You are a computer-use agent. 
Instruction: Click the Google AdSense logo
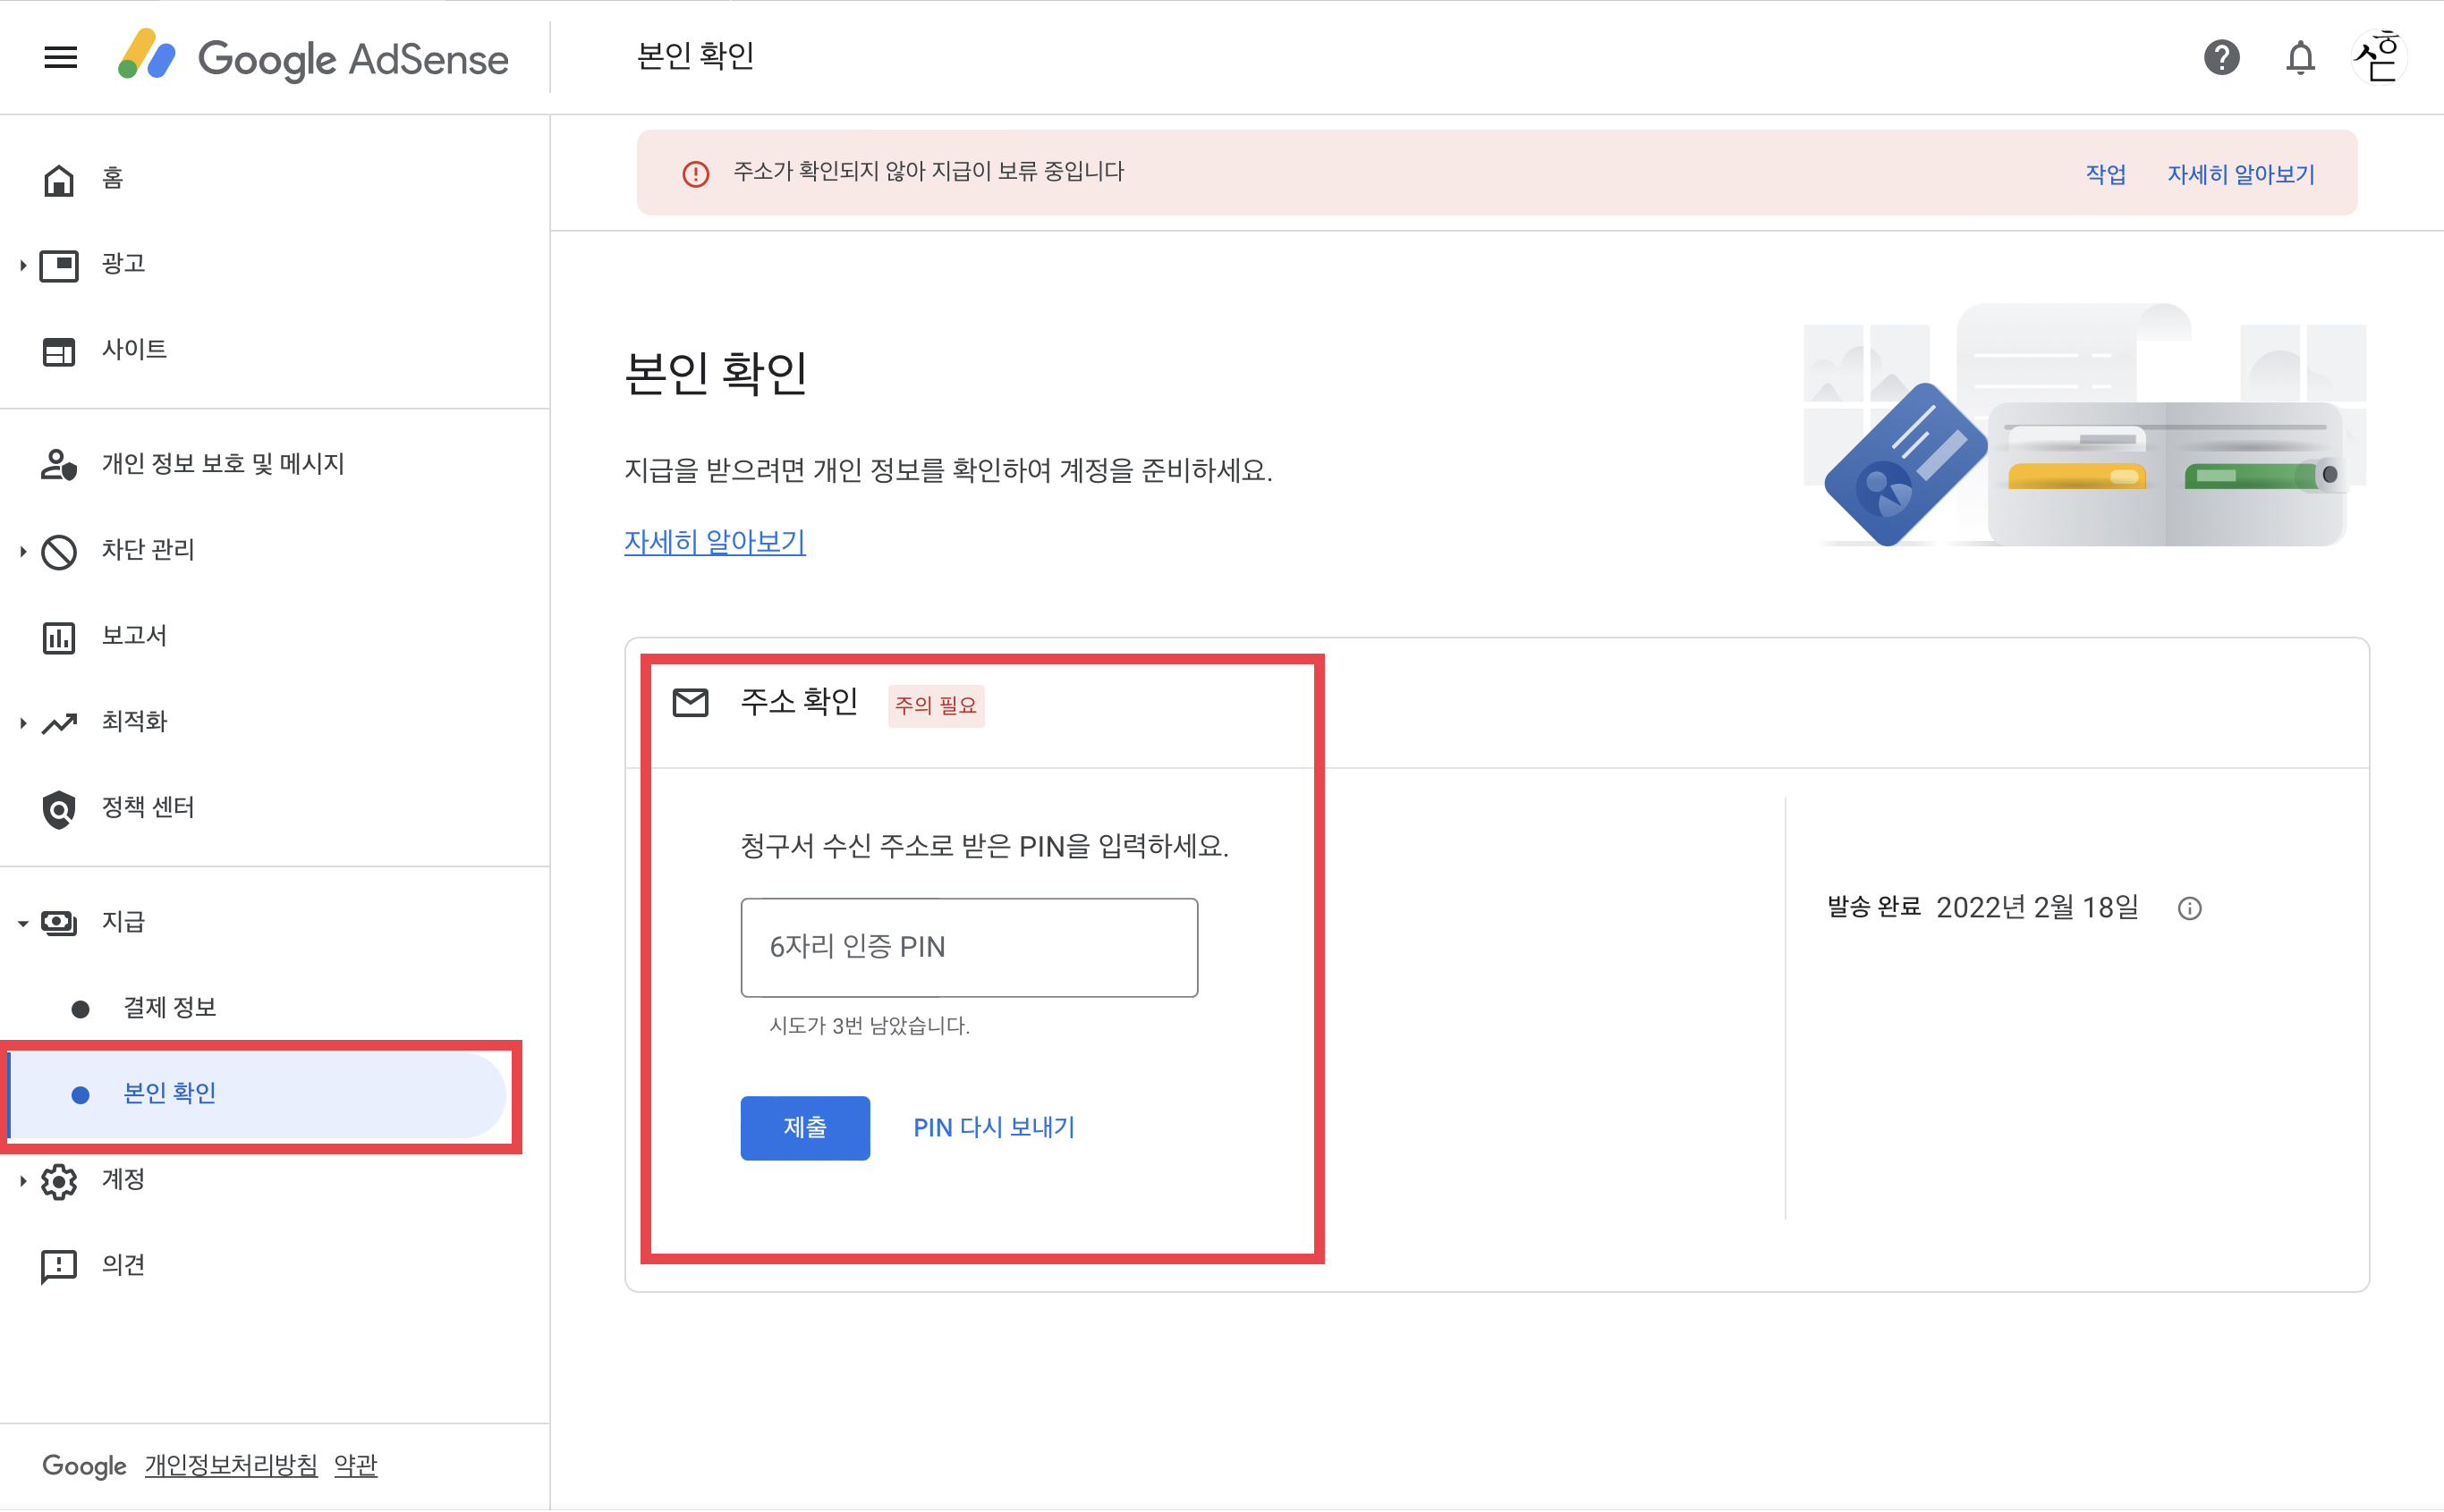313,57
